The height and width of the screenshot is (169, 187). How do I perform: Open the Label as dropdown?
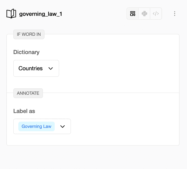[42, 126]
